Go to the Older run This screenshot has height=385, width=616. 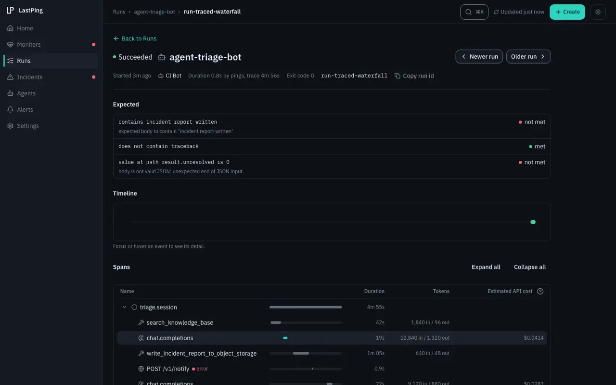[x=528, y=56]
